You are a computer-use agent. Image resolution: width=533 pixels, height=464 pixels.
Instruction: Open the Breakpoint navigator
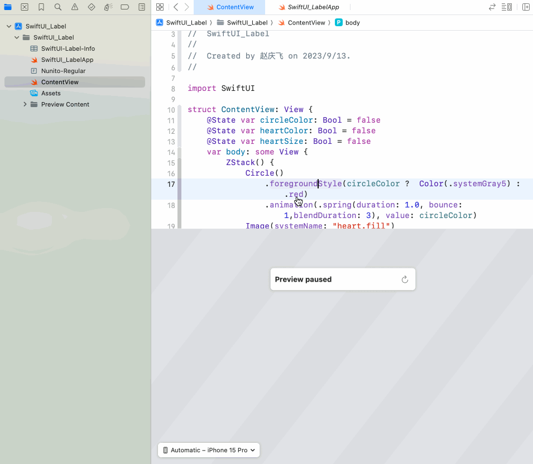tap(125, 7)
